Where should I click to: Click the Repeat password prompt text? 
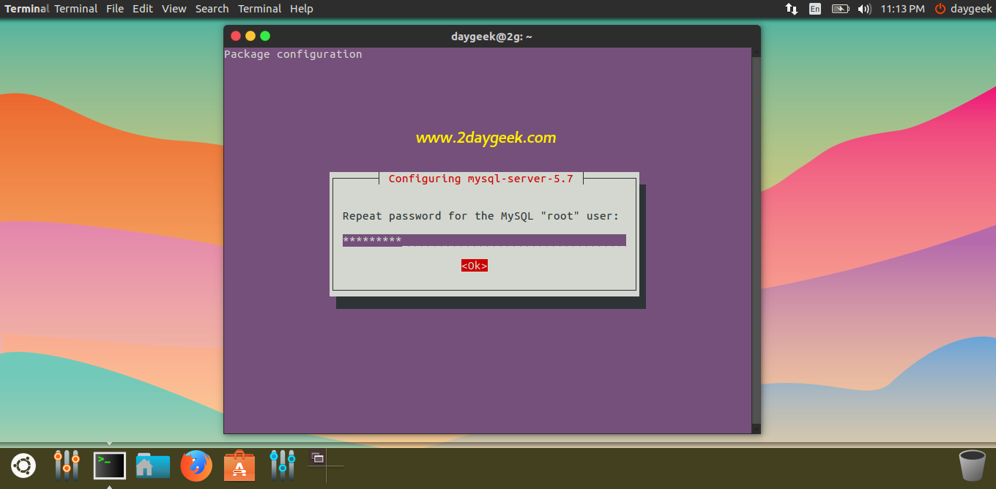[481, 216]
